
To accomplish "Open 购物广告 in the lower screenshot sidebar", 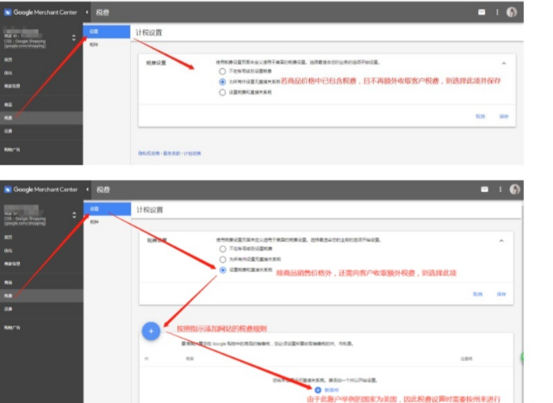I will tap(12, 327).
